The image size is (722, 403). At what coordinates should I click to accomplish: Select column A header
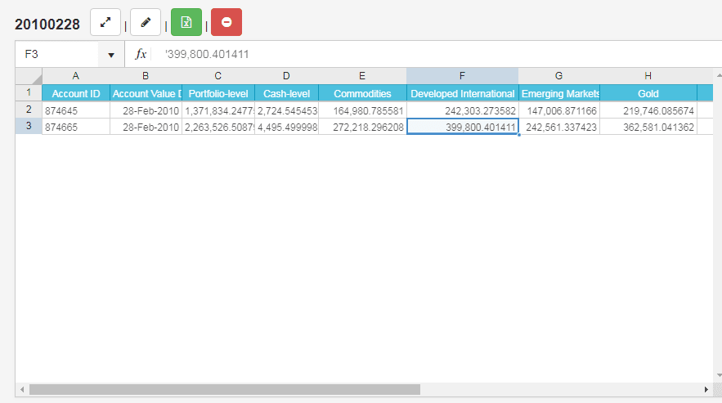tap(75, 76)
